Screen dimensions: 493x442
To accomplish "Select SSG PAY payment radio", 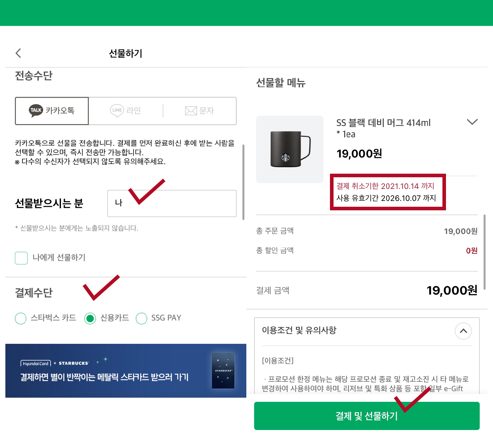I will click(x=142, y=318).
